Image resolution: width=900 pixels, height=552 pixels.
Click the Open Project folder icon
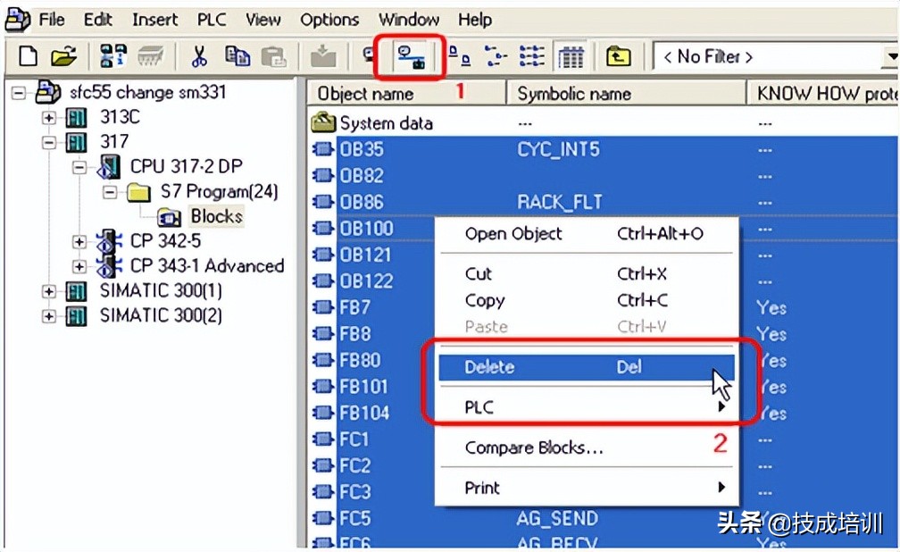(x=63, y=56)
